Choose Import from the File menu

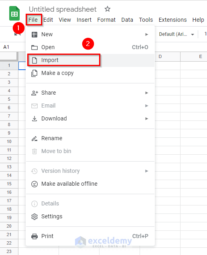click(90, 60)
